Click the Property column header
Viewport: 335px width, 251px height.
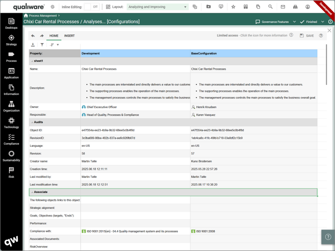(x=55, y=53)
